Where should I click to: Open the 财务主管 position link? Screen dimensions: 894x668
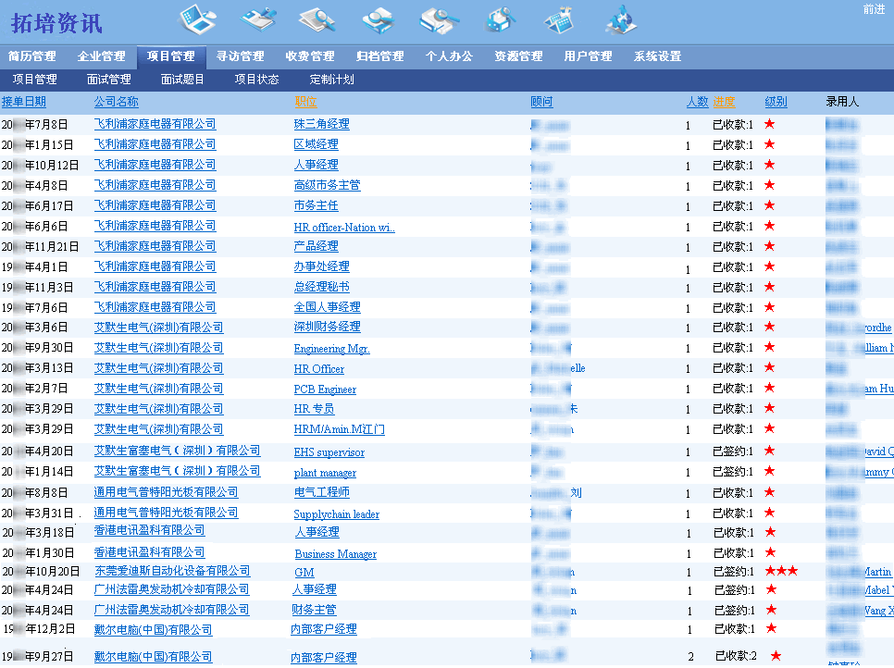click(314, 610)
